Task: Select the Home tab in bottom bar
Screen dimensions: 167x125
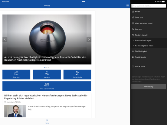Action: pyautogui.click(x=47, y=121)
